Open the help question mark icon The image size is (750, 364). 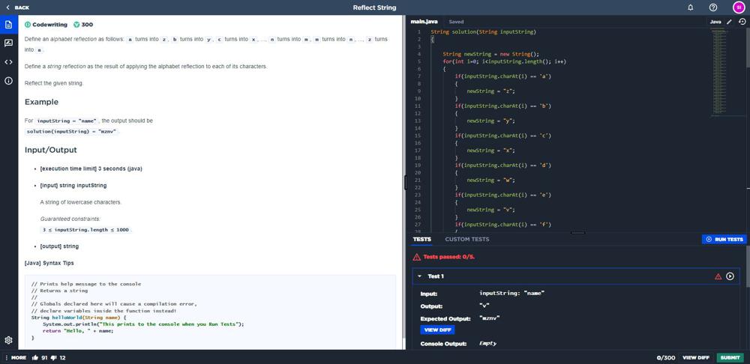pyautogui.click(x=712, y=7)
